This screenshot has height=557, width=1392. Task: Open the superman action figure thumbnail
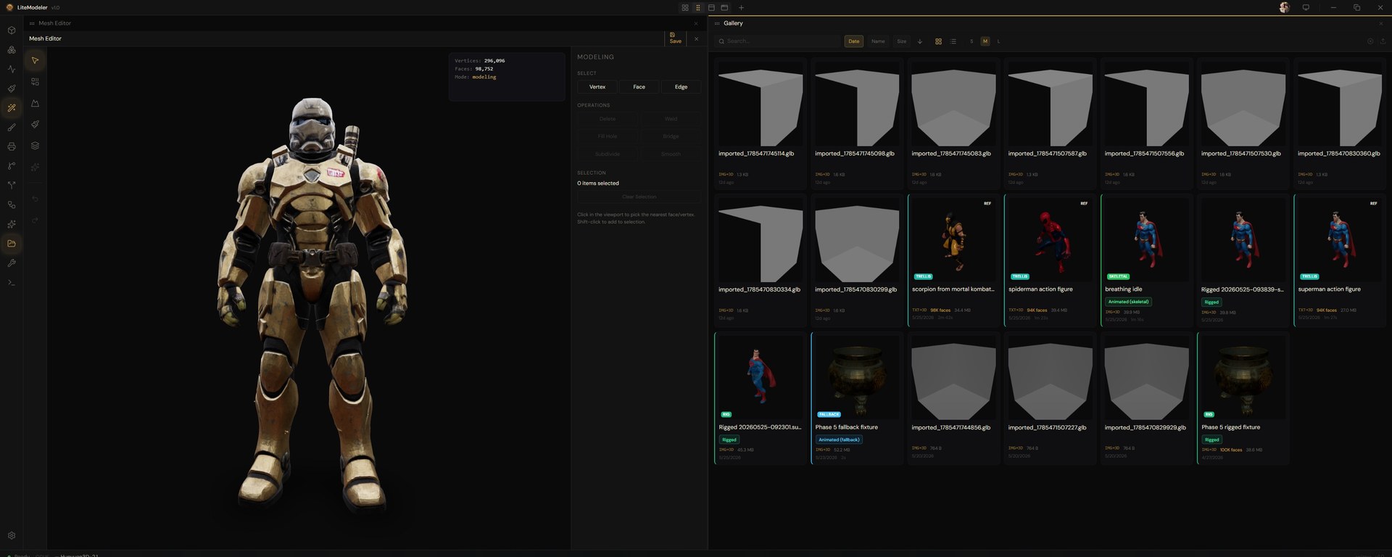tap(1339, 239)
